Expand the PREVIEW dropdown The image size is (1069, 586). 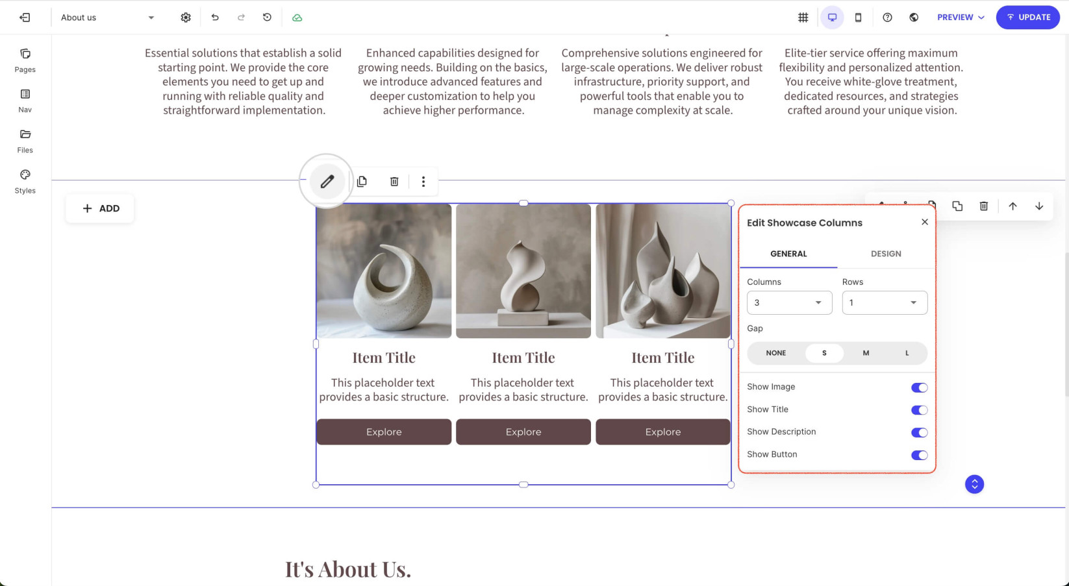point(960,18)
